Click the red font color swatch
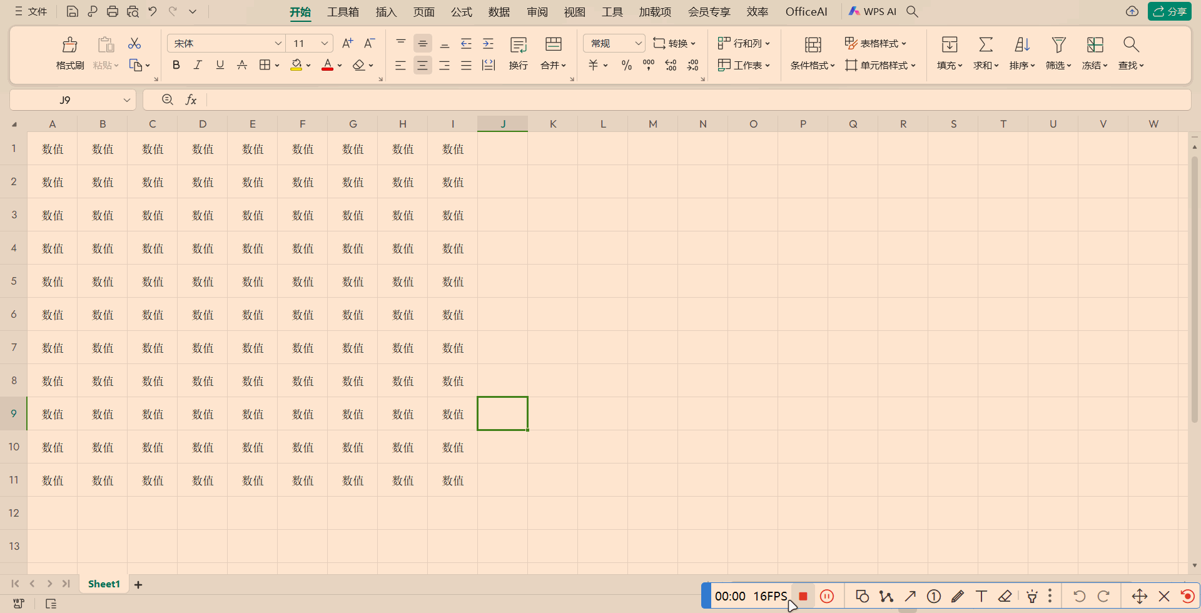 click(327, 65)
